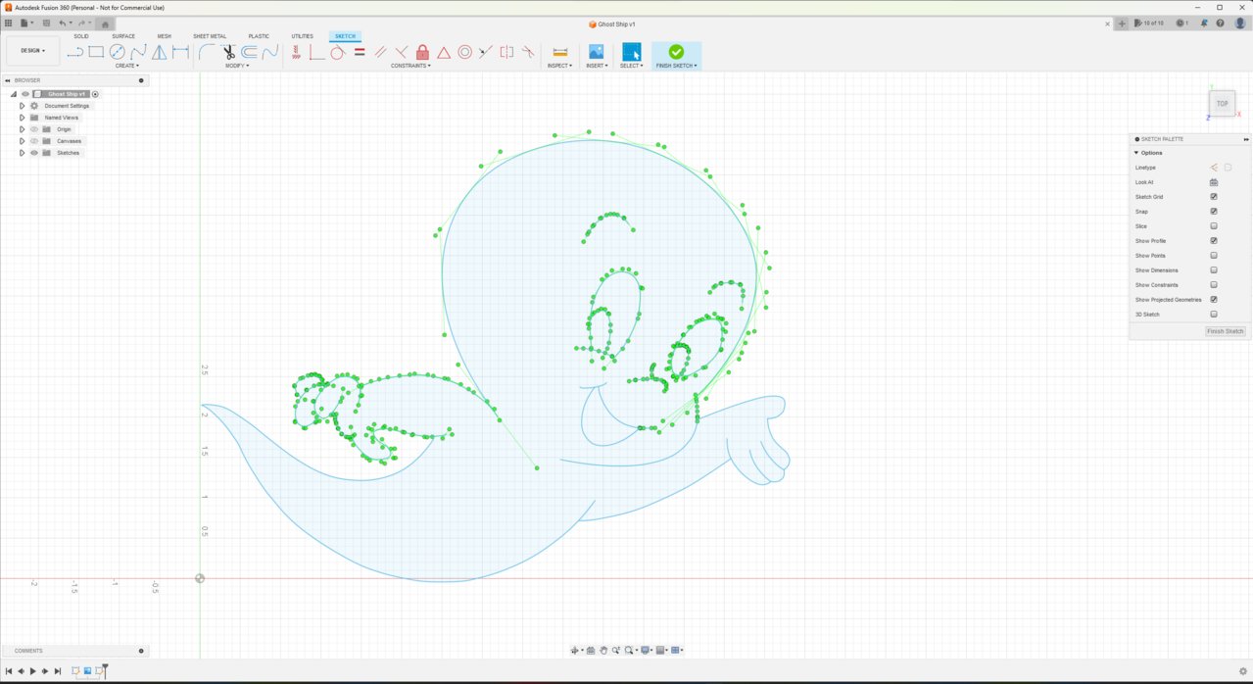
Task: Open the Comments panel header
Action: pos(74,651)
